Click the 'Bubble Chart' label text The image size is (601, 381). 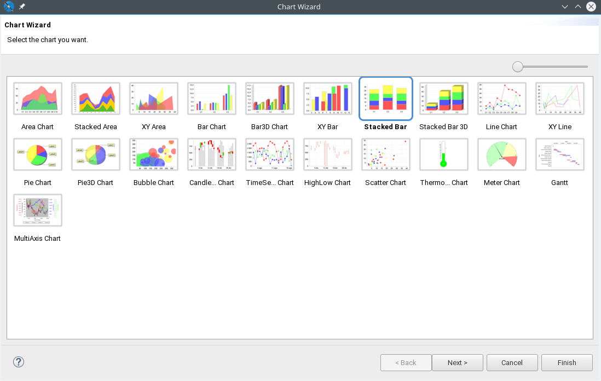point(154,183)
